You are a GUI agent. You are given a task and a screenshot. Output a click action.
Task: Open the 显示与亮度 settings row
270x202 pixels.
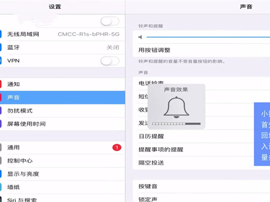point(63,174)
